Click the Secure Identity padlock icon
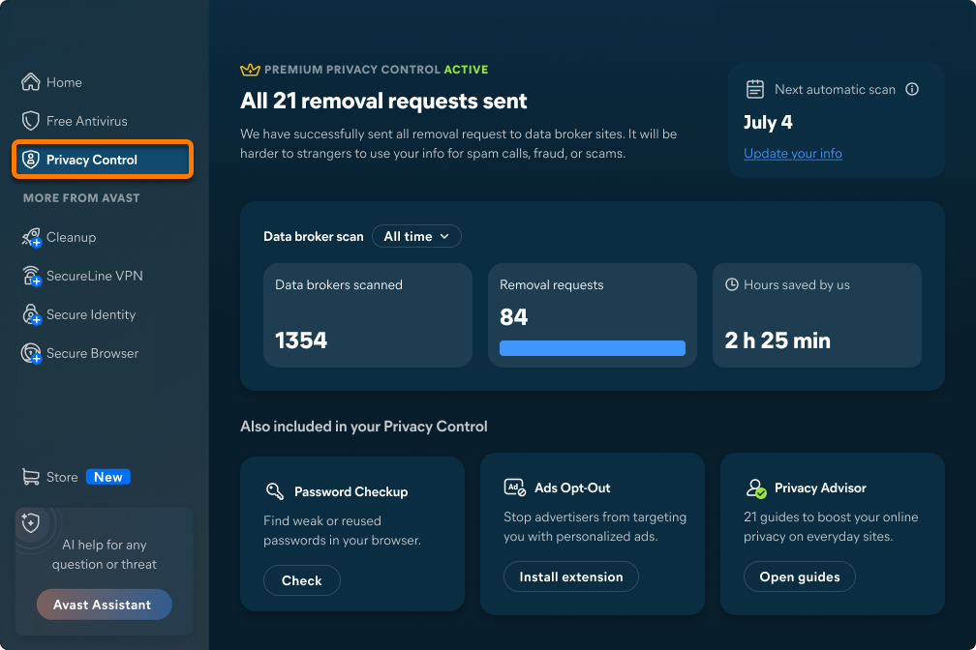 pos(31,314)
